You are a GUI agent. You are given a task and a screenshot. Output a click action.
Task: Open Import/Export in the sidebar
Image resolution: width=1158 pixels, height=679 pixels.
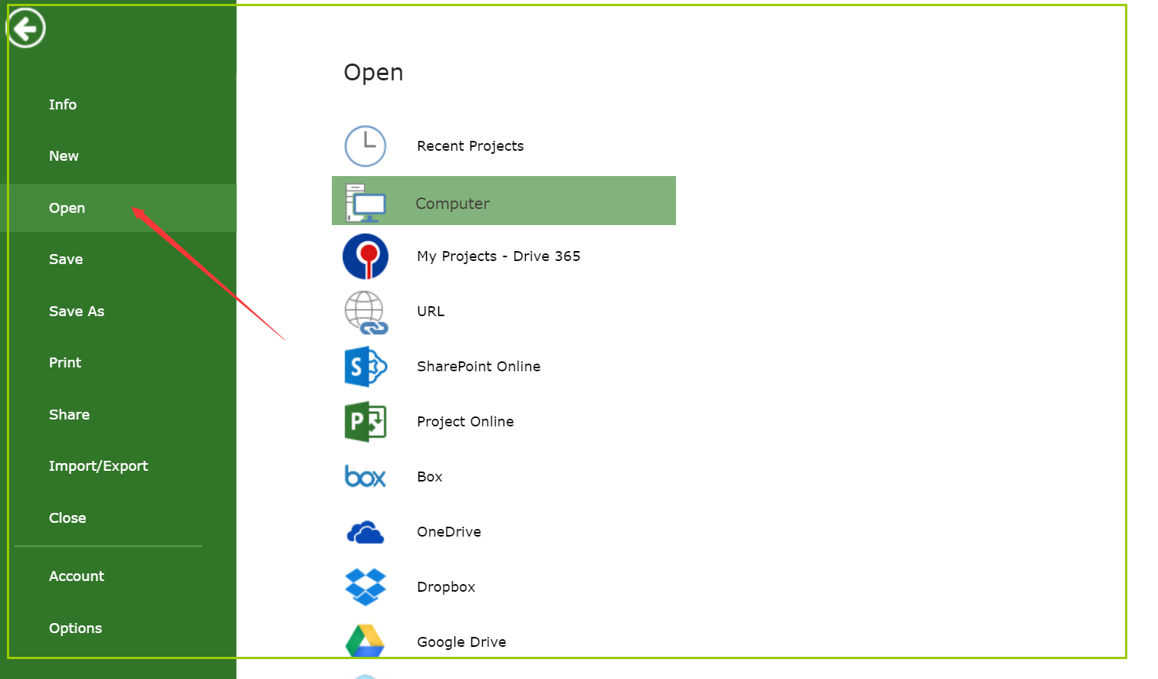click(98, 466)
